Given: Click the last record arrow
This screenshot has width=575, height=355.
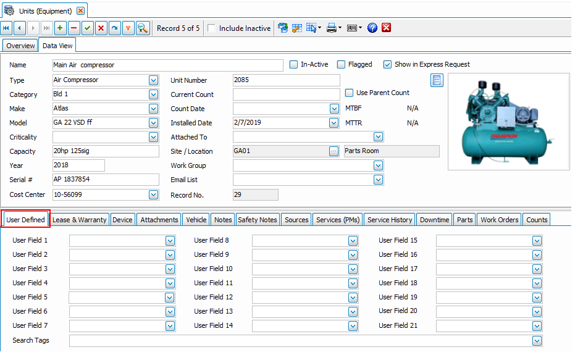Looking at the screenshot, I should pyautogui.click(x=46, y=28).
